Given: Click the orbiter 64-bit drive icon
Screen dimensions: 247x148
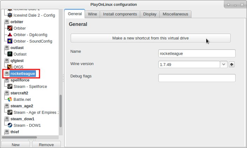Looking at the screenshot, I should pos(7,21).
